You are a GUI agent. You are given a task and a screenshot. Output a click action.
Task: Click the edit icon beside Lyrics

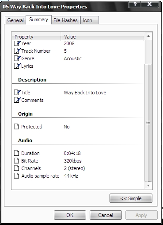click(17, 66)
